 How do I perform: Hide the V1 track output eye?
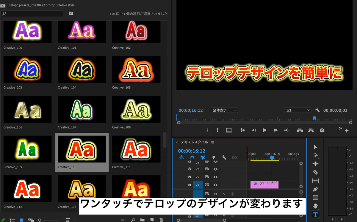(215, 185)
